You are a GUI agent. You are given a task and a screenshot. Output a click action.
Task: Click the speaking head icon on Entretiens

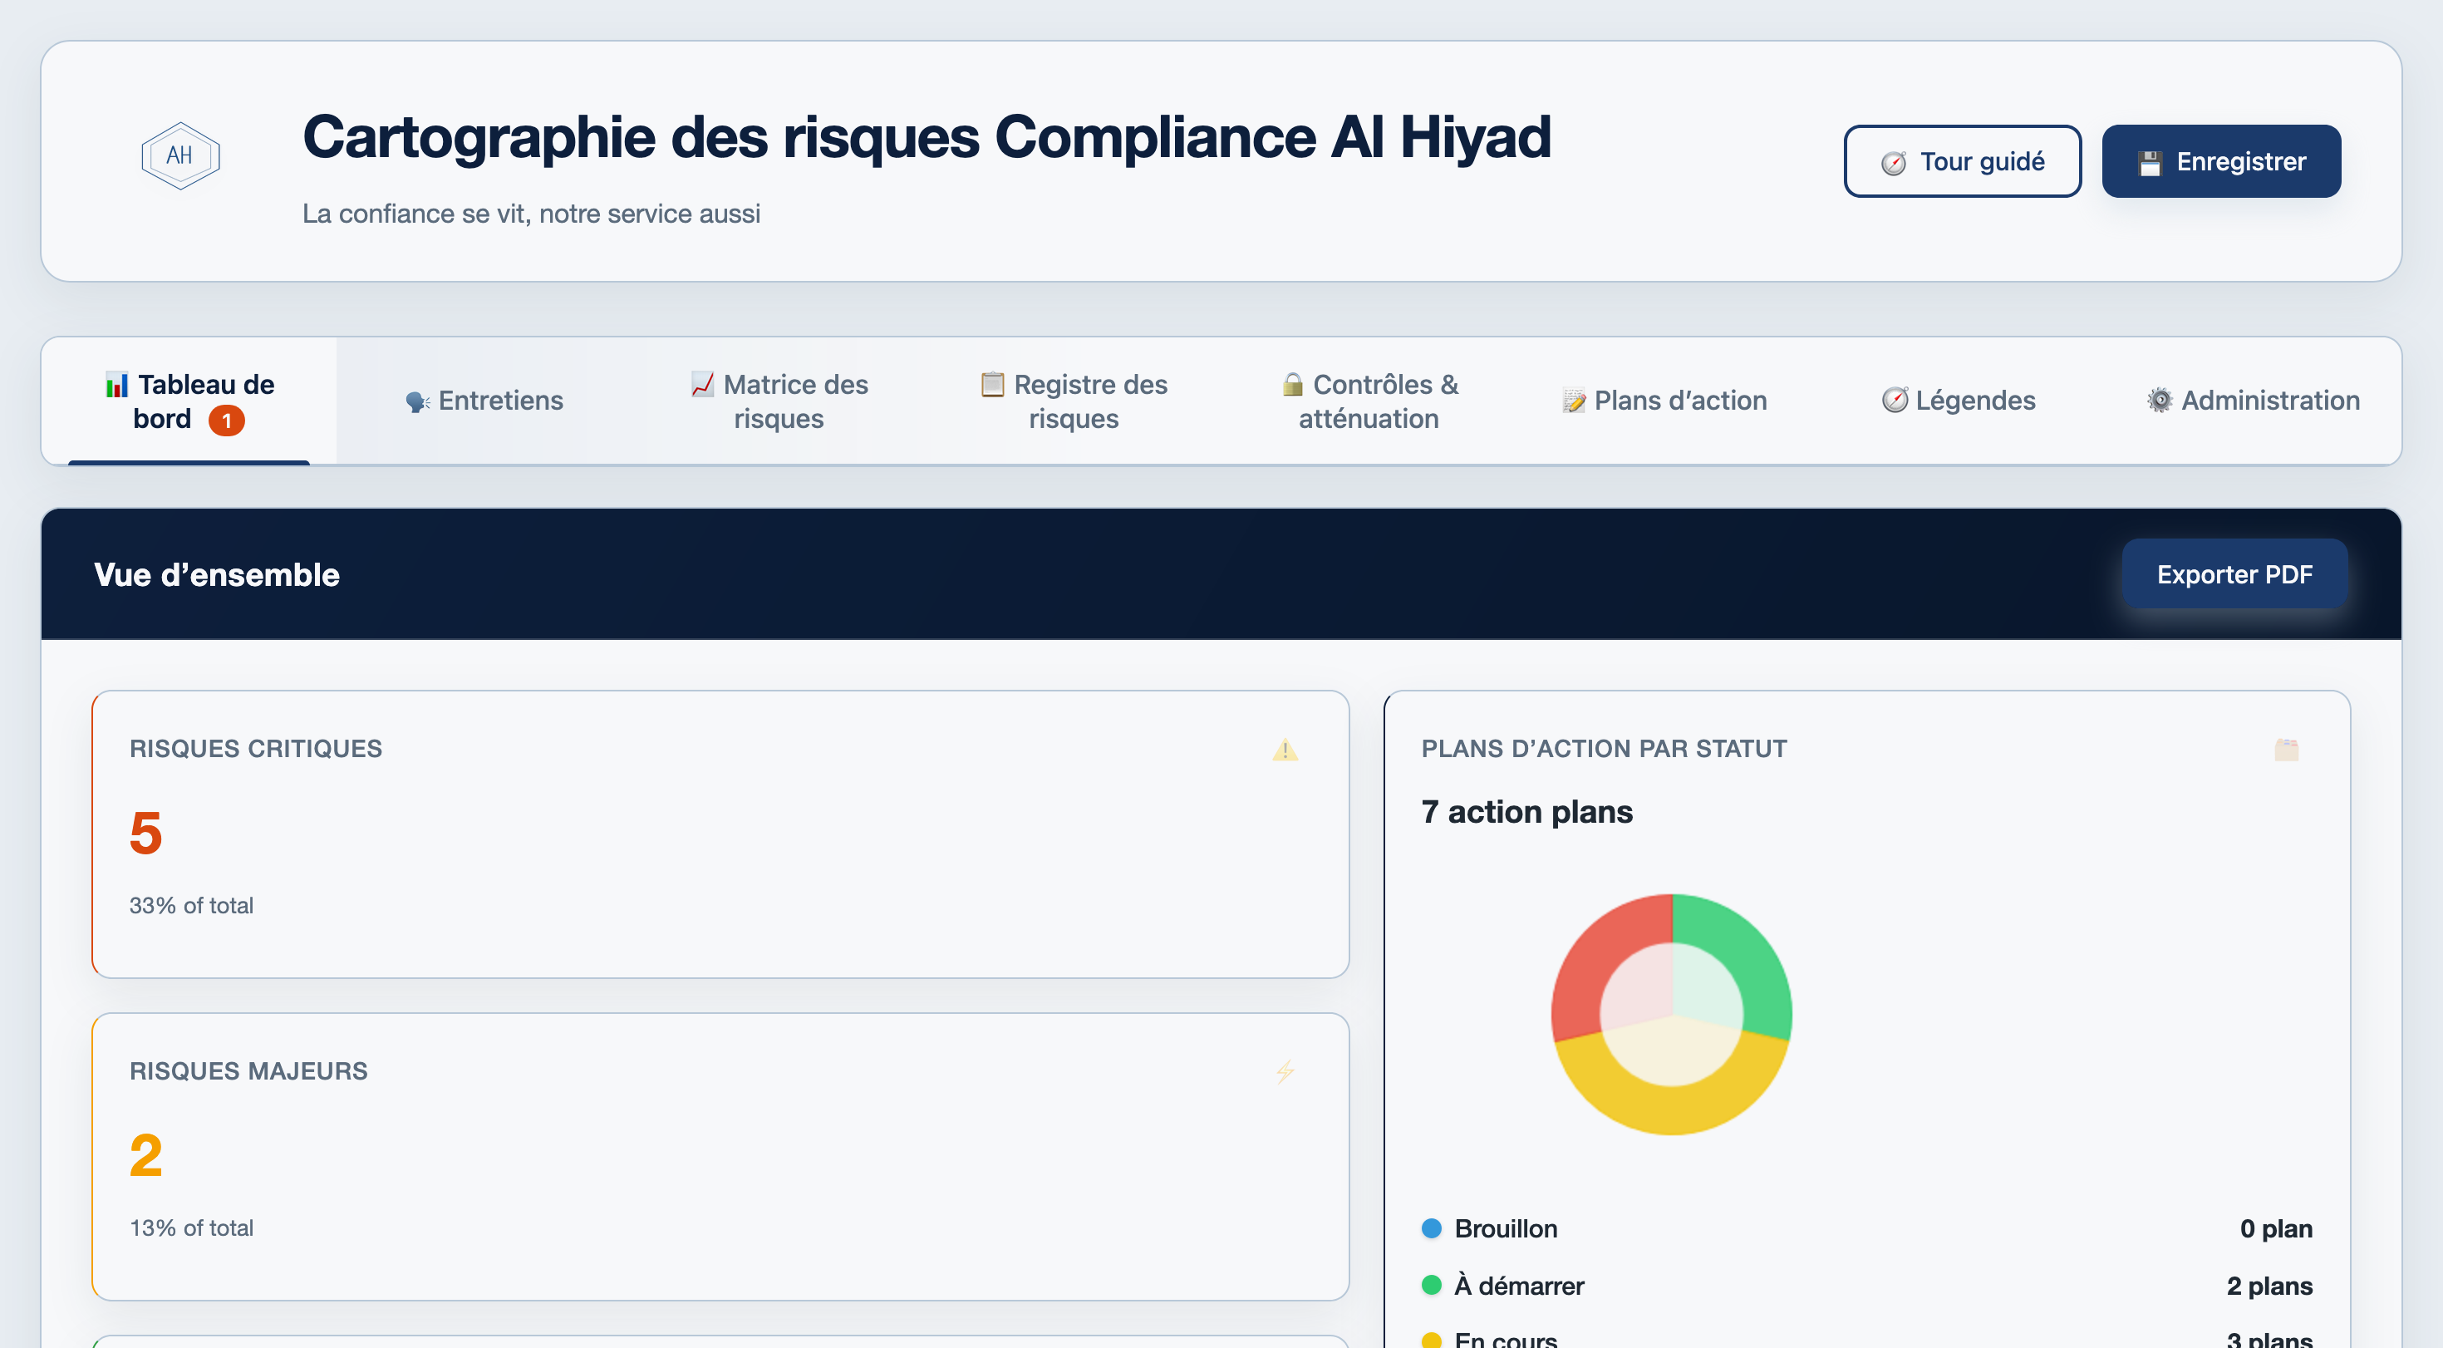click(417, 402)
